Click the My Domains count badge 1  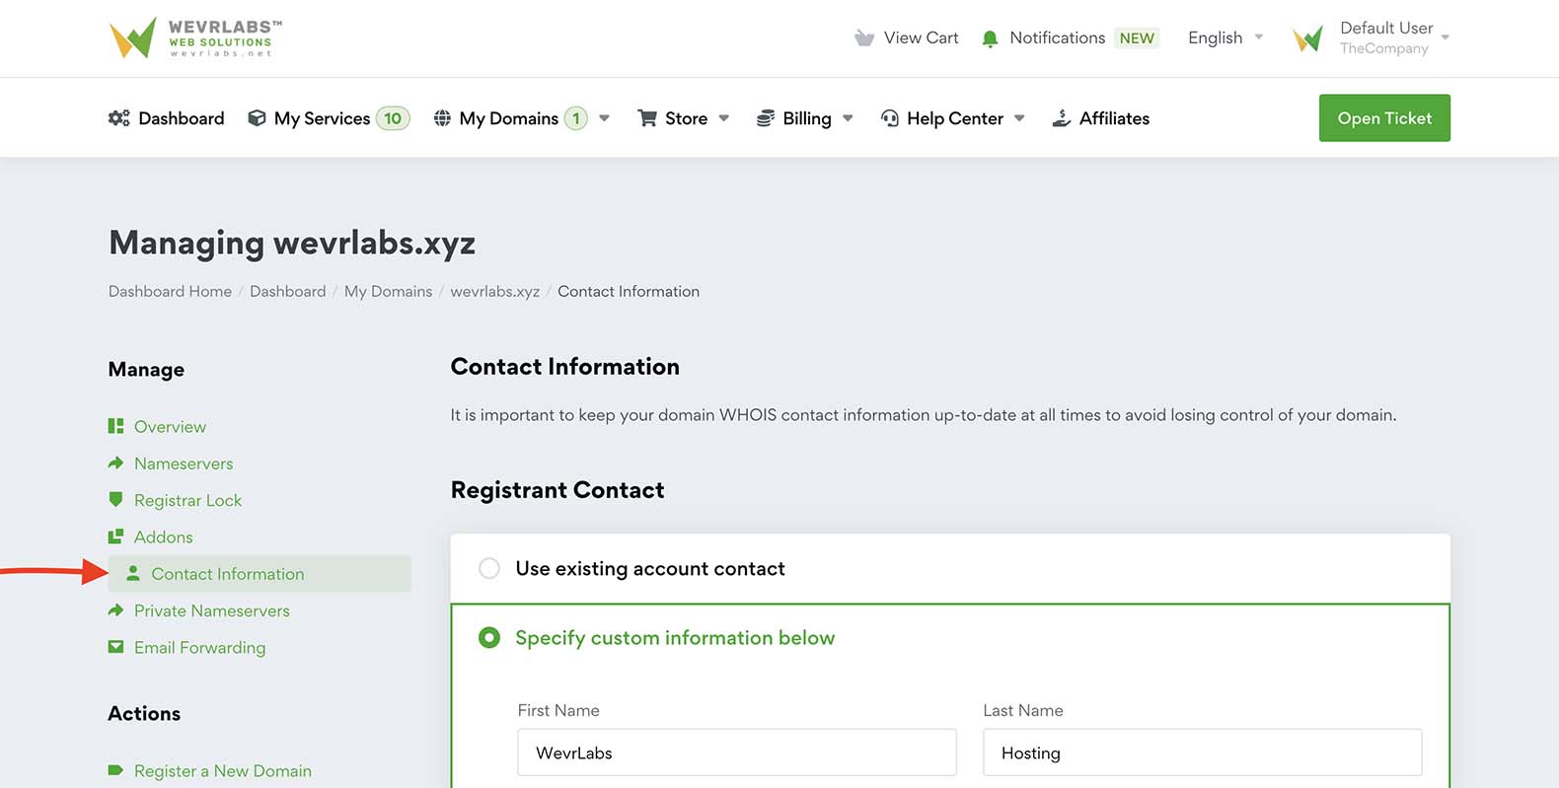(x=576, y=118)
